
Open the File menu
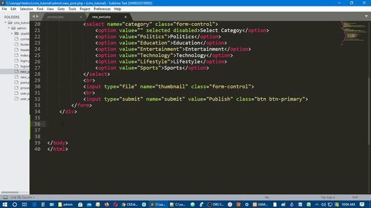point(4,9)
